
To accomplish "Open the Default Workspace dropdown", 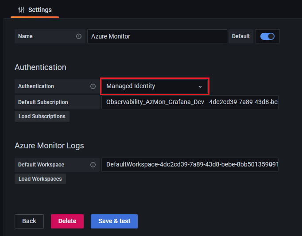I will coord(190,165).
